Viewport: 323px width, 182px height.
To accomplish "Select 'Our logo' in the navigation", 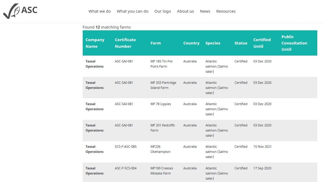I will pyautogui.click(x=162, y=11).
